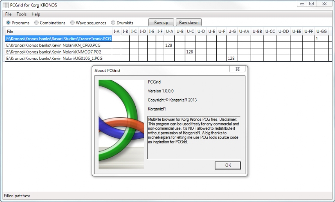Close the About PCGrid dialog

[237, 69]
